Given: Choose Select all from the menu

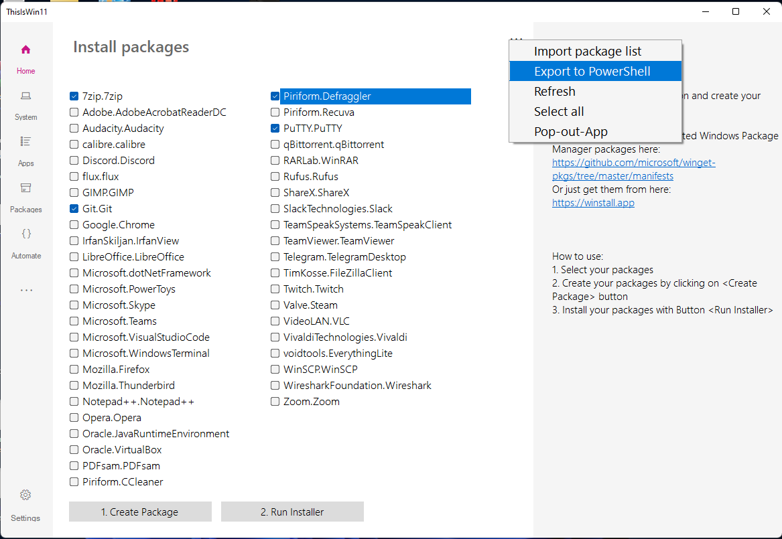Looking at the screenshot, I should coord(596,112).
